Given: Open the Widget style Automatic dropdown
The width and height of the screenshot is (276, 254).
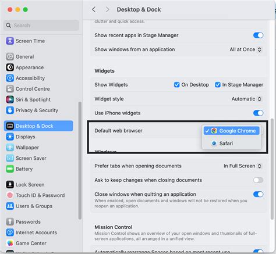Looking at the screenshot, I should coord(246,99).
